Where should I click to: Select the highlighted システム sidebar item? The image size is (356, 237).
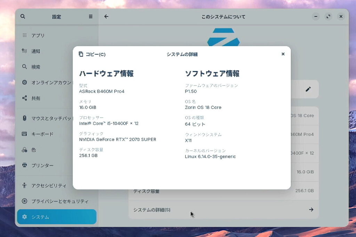[57, 217]
